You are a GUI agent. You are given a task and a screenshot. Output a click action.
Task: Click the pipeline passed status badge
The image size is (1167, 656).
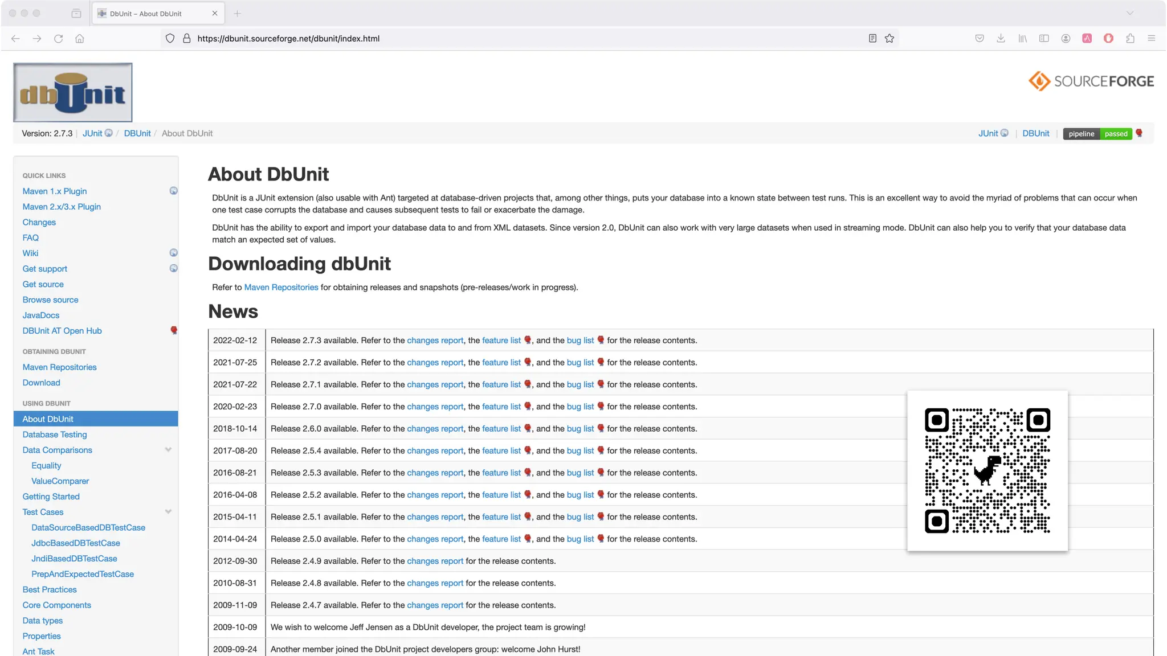1097,134
